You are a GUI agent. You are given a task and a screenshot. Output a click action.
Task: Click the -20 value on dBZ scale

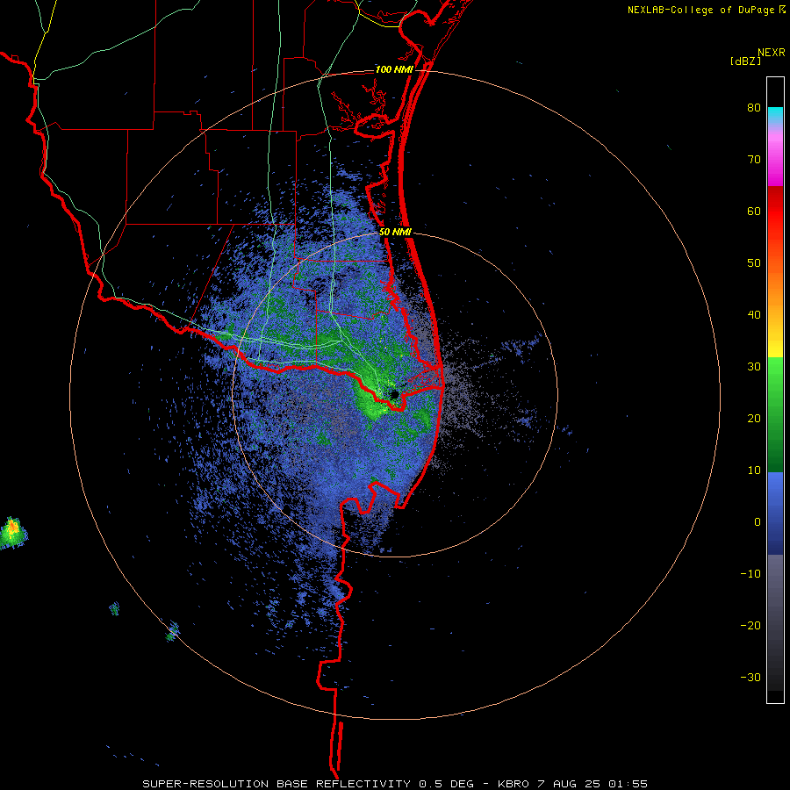click(x=750, y=625)
